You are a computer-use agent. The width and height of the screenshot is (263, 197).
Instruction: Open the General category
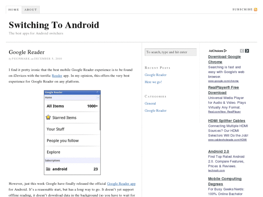pyautogui.click(x=150, y=103)
